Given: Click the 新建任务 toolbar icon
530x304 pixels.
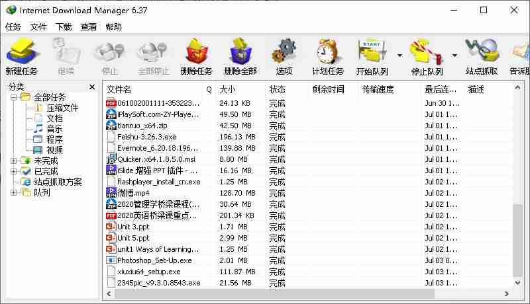Looking at the screenshot, I should (x=22, y=52).
